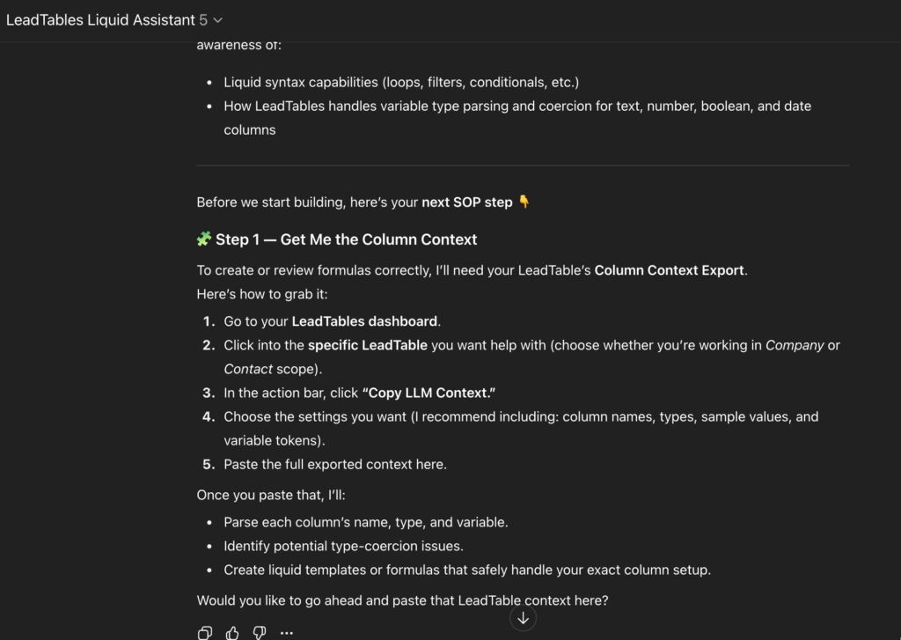Click the "next SOP step" bold text
The width and height of the screenshot is (901, 640).
tap(466, 202)
